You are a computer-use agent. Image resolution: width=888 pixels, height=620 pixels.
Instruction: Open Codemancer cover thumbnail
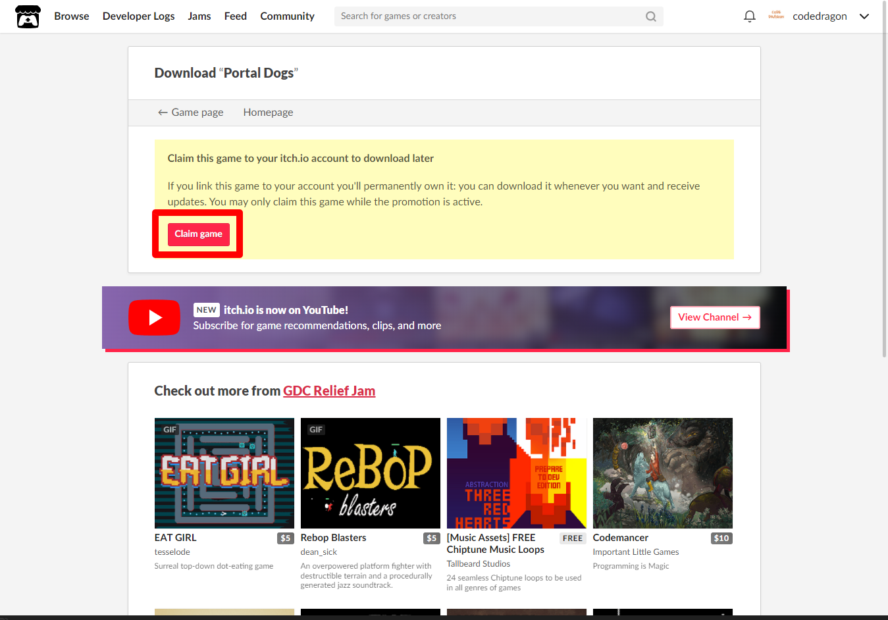point(663,473)
